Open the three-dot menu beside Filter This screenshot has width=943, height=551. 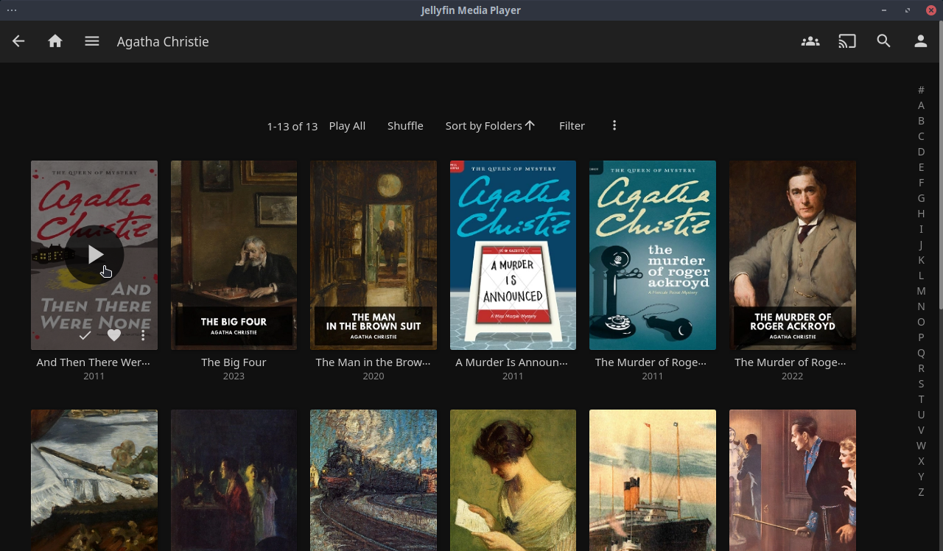[x=614, y=126]
